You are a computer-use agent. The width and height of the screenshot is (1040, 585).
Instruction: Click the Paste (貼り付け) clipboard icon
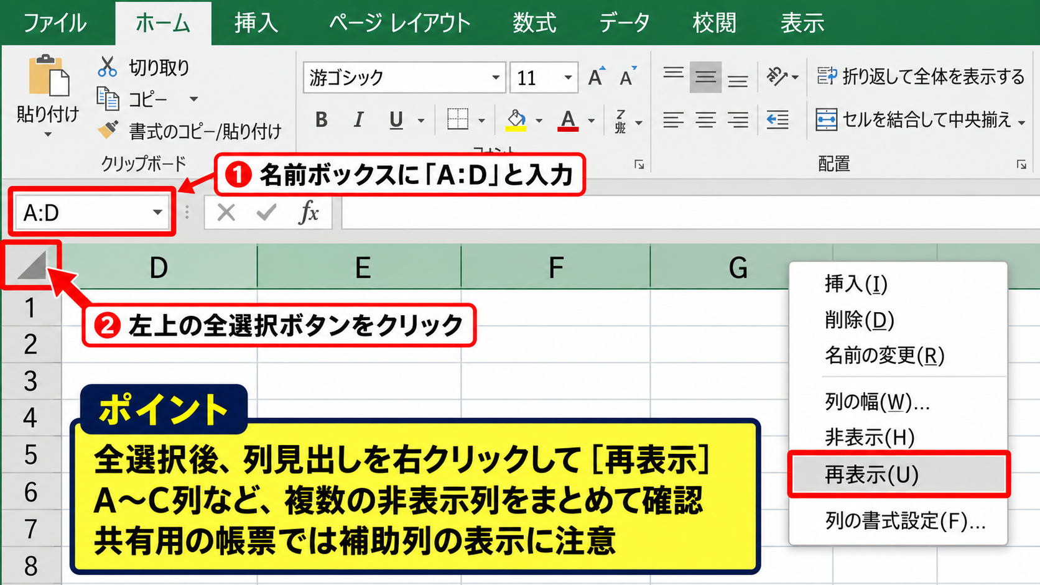click(x=49, y=76)
